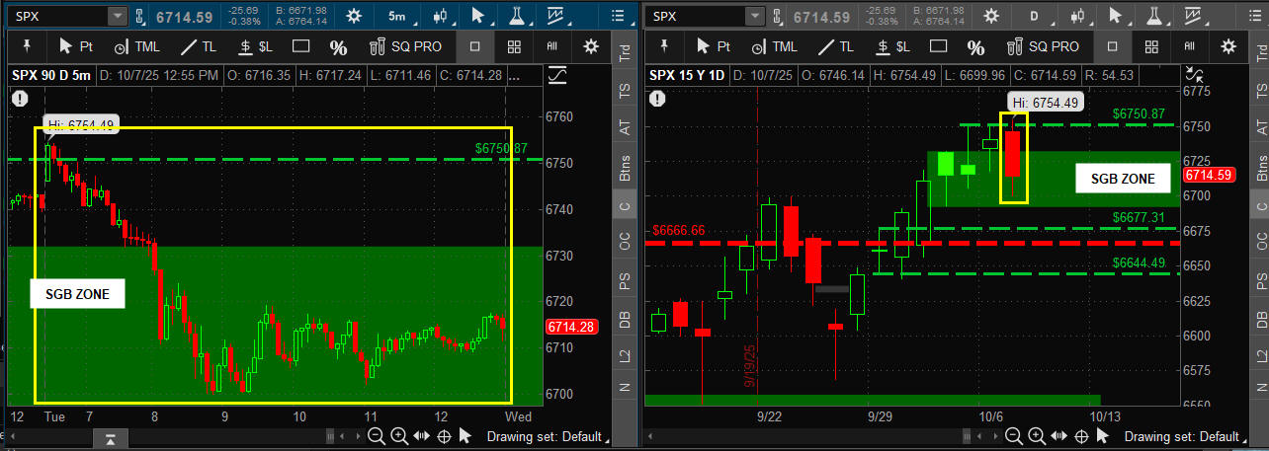Open the studies flask menu in left chart
Viewport: 1269px width, 451px height.
(x=517, y=16)
